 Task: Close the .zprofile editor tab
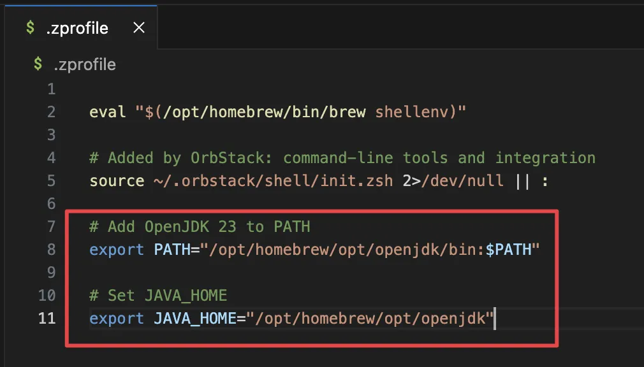tap(138, 28)
